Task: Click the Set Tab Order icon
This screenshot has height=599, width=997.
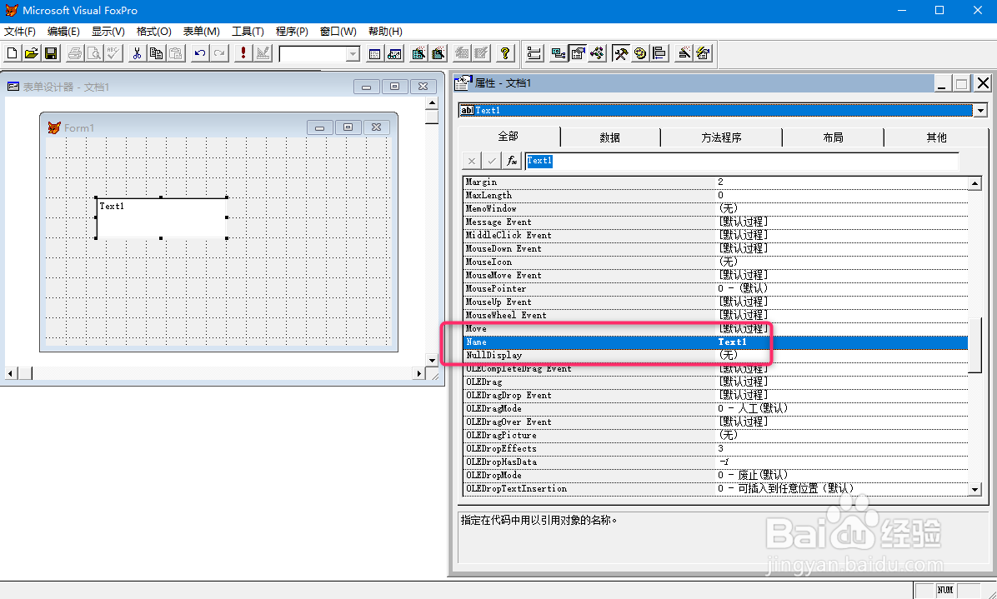Action: pos(534,54)
